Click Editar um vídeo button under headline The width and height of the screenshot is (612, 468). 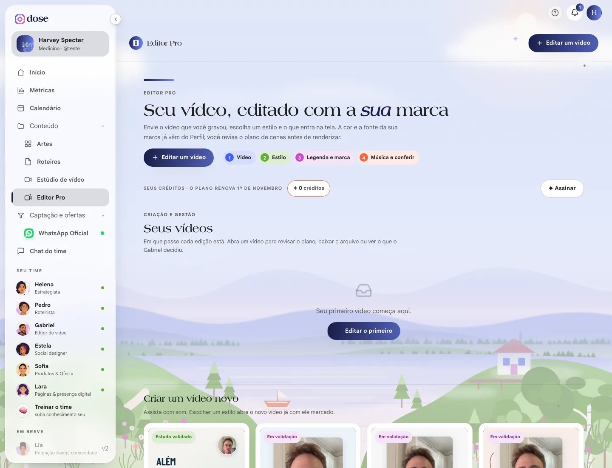point(178,157)
